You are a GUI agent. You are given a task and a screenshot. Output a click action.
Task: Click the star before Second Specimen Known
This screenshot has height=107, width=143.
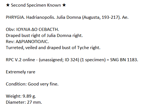tap(8, 5)
